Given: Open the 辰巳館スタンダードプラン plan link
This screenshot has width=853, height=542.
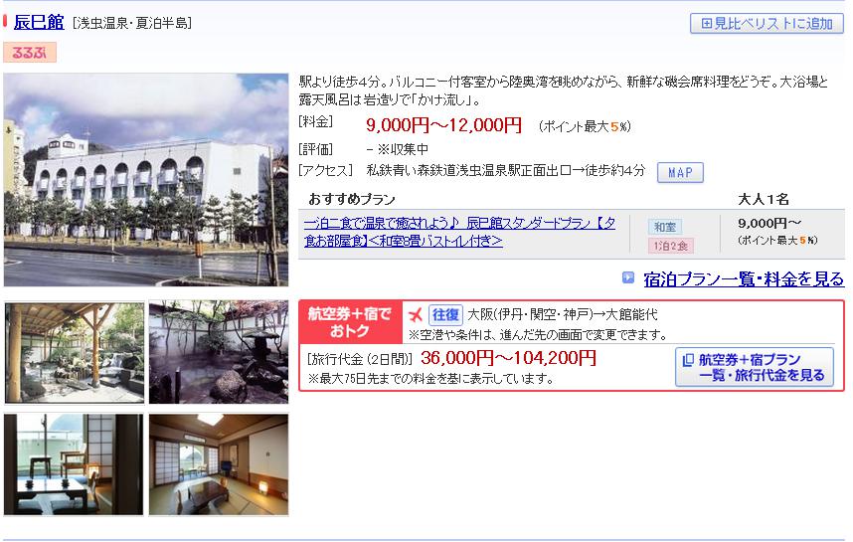Looking at the screenshot, I should point(459,232).
